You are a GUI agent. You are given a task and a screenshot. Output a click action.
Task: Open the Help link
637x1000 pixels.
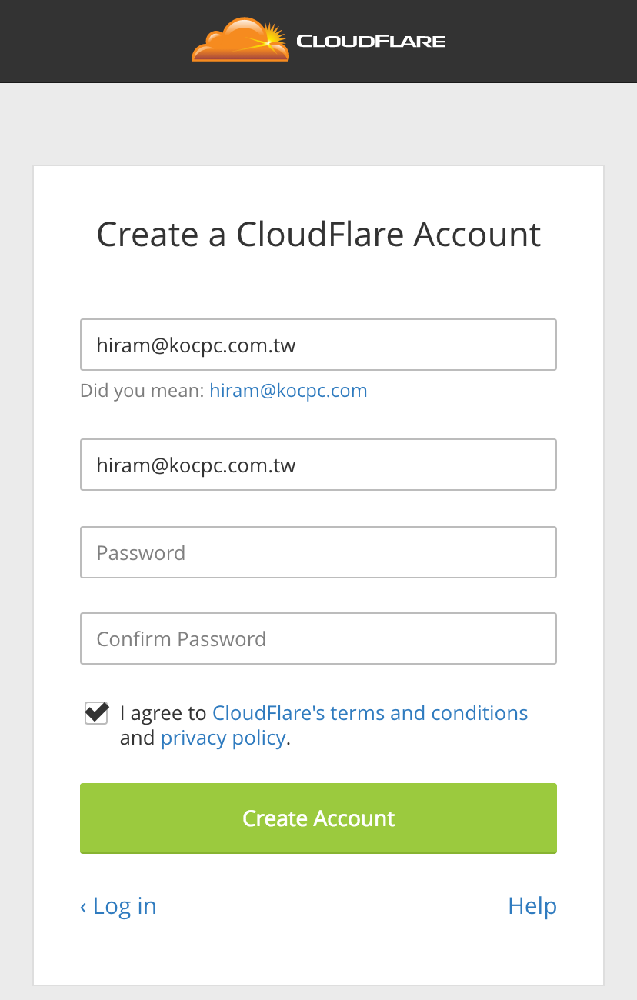click(x=532, y=906)
